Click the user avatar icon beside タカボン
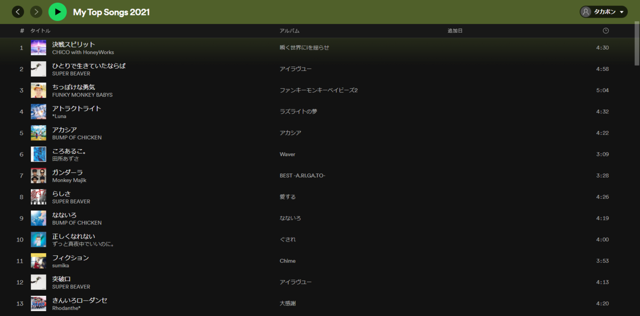Screen dimensions: 640x316 click(x=586, y=12)
